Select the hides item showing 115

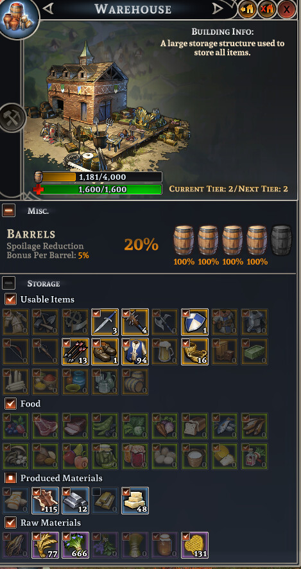coord(46,501)
